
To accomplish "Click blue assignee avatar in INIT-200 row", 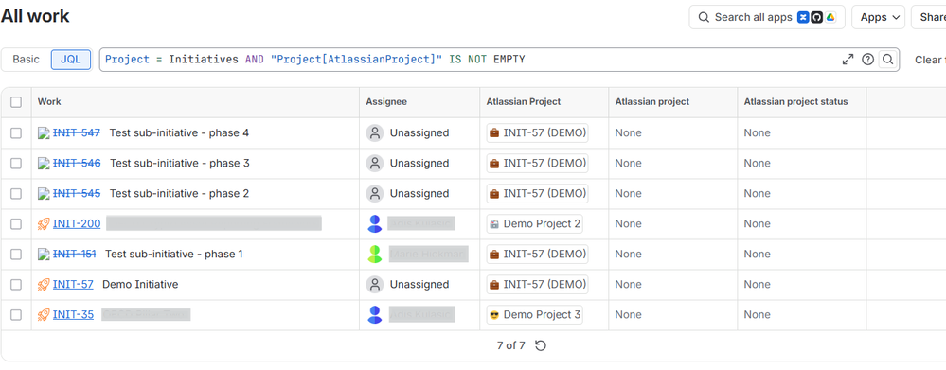I will click(x=375, y=224).
